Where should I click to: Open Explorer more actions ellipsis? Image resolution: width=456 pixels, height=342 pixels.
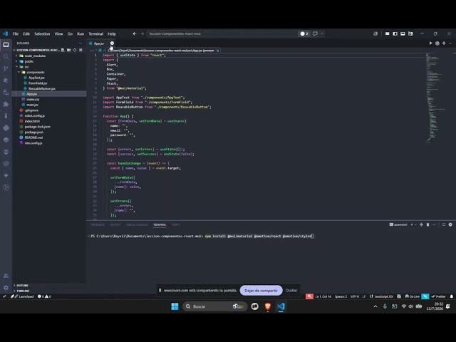pos(81,43)
